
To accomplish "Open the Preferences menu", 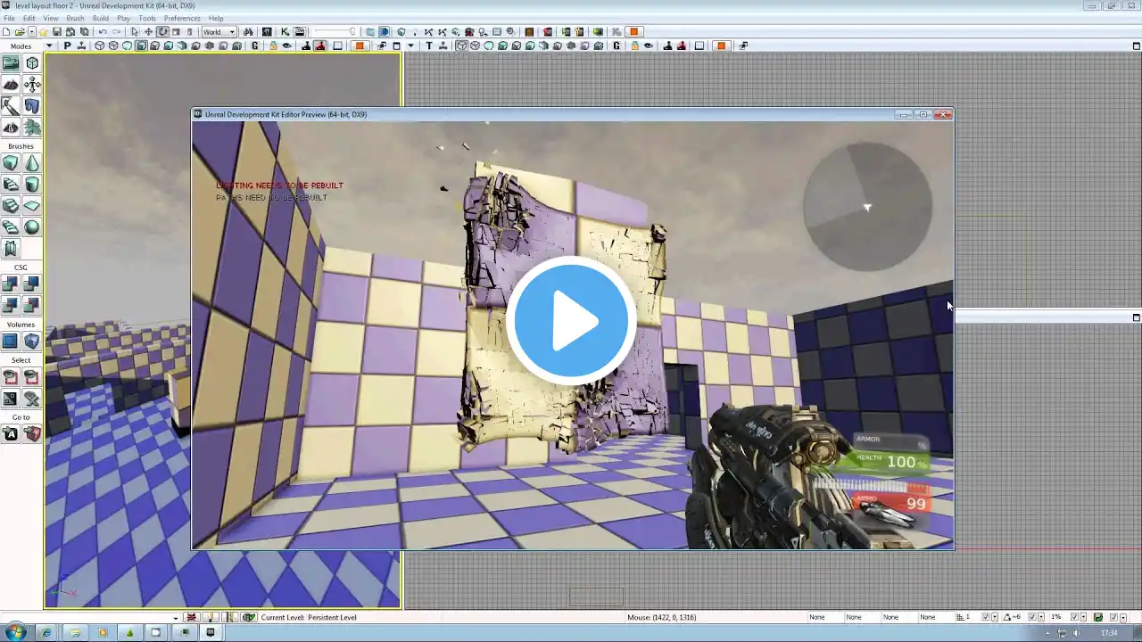I will tap(182, 18).
